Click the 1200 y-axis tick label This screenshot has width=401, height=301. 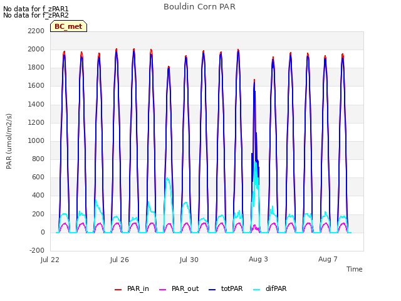coord(36,122)
